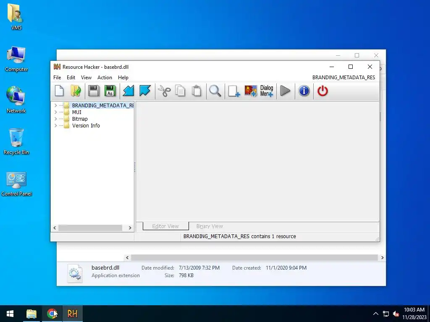The height and width of the screenshot is (322, 430).
Task: Click the tree pane scroll right arrow
Action: tap(130, 228)
